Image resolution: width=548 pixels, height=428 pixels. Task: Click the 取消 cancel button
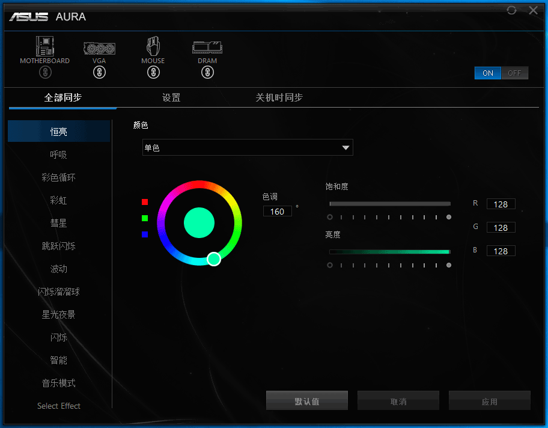[398, 400]
